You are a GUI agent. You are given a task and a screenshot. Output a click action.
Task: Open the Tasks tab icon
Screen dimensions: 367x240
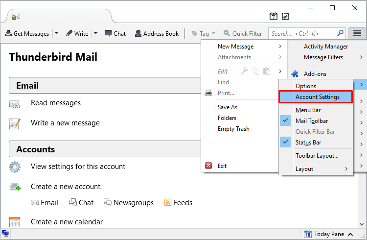pos(285,16)
